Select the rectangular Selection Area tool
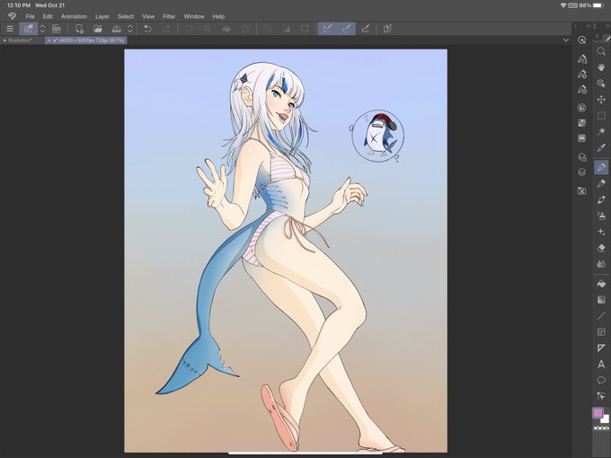The image size is (611, 458). [x=601, y=116]
